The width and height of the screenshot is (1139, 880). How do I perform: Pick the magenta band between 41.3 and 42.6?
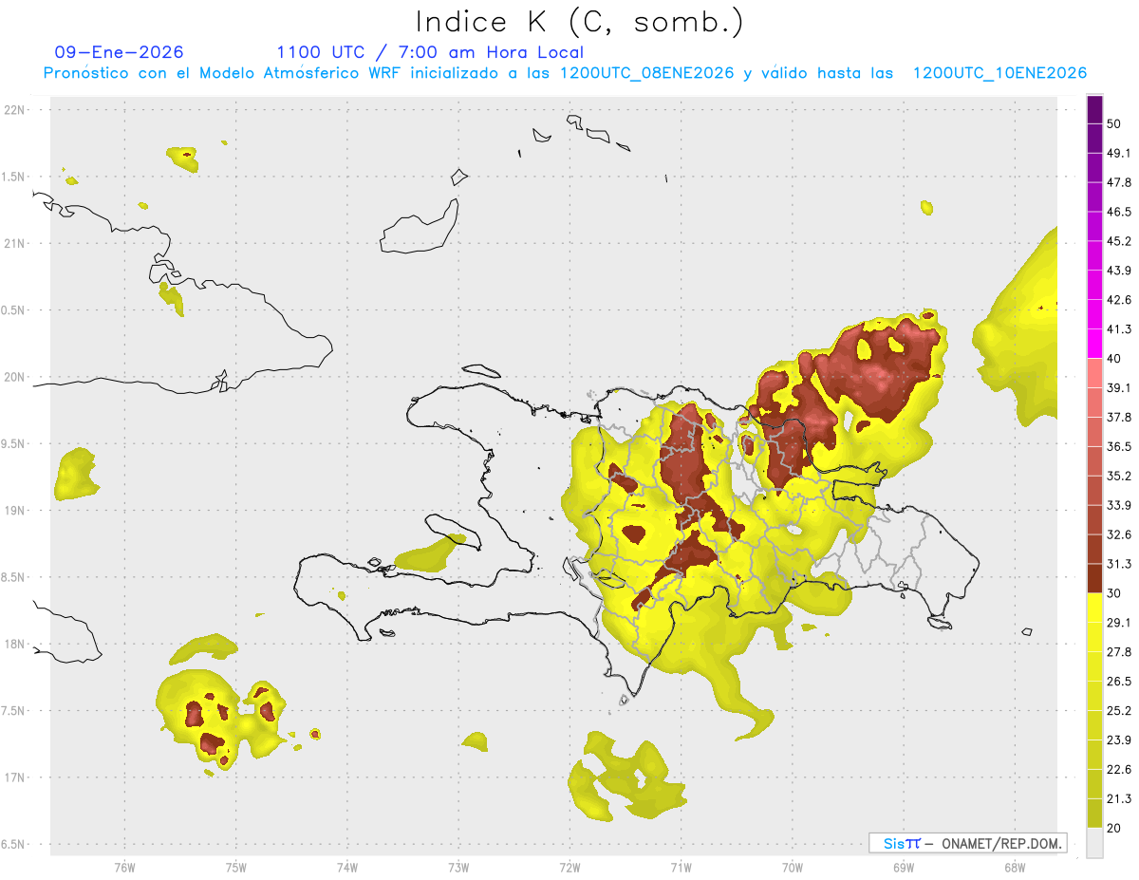point(1094,314)
